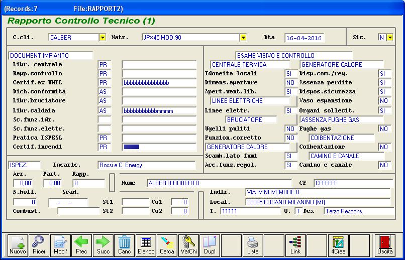The image size is (405, 260).
Task: Click the Fughe gas NO value
Action: [384, 128]
